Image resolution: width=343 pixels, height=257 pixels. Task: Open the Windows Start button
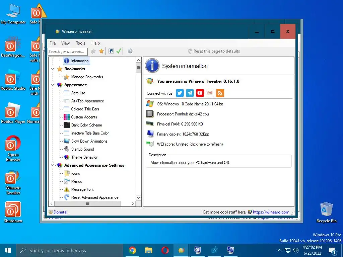tap(8, 250)
